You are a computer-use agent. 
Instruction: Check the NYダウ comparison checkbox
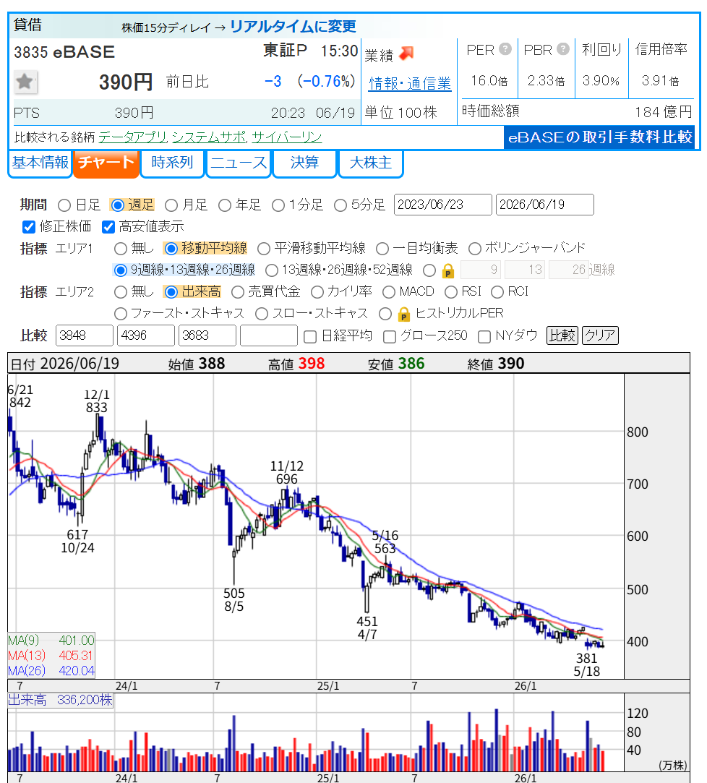484,337
